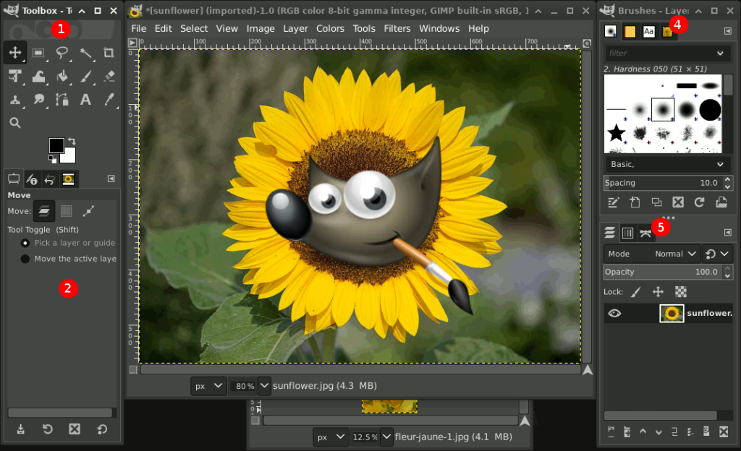Viewport: 741px width, 451px height.
Task: Activate the Clone stamp tool
Action: point(15,100)
